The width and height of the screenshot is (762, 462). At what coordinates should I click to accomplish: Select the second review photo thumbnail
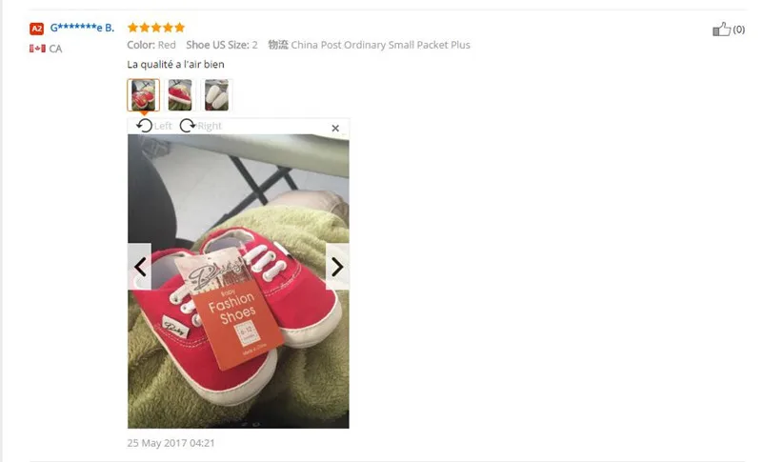(180, 94)
